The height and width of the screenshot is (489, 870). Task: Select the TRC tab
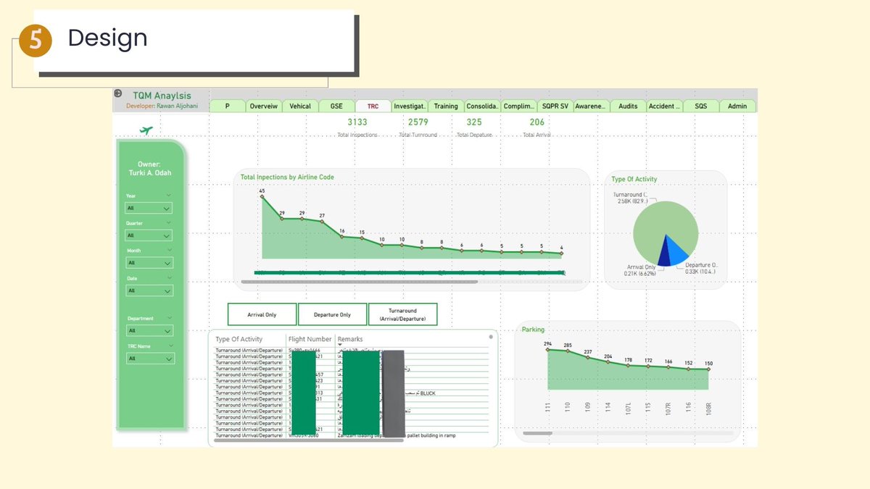373,106
